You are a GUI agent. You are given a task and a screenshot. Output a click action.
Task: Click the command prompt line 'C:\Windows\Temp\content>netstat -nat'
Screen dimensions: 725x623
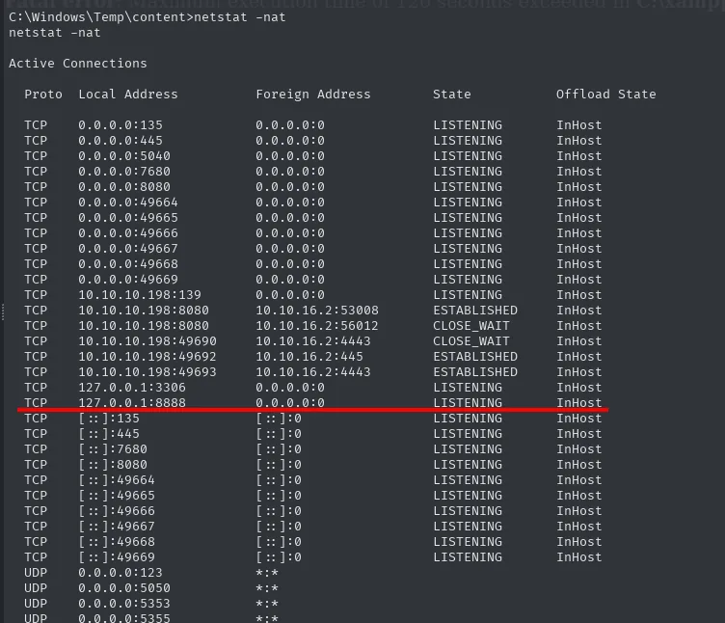(148, 17)
